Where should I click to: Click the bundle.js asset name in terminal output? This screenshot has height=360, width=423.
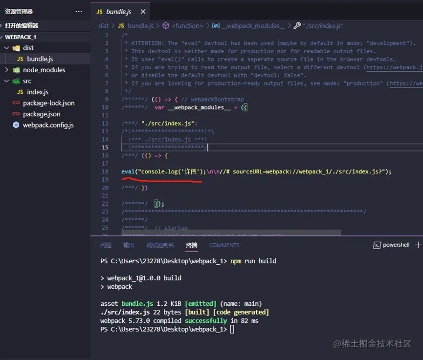137,304
